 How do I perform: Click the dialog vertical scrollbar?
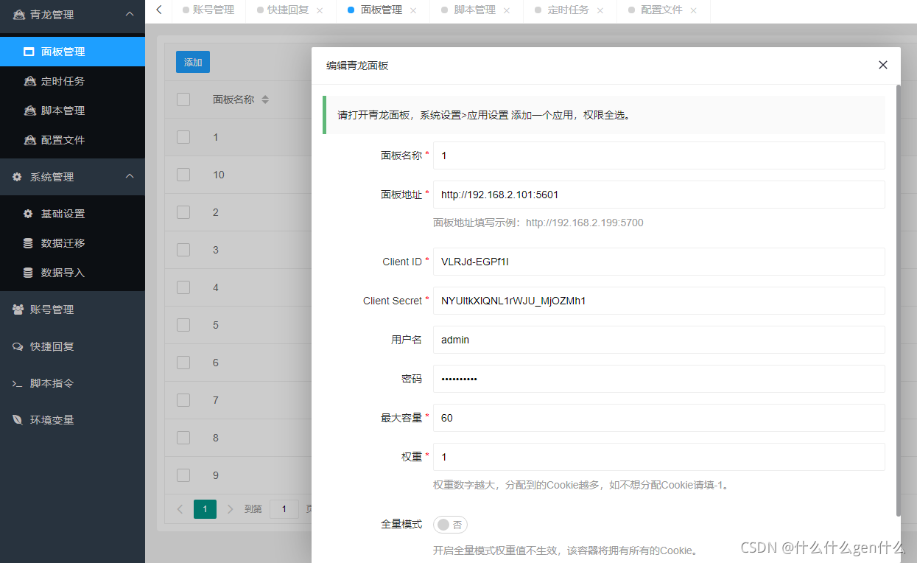pyautogui.click(x=898, y=301)
